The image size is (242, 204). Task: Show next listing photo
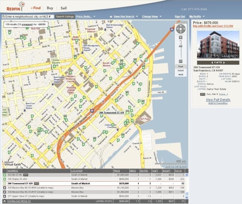(224, 63)
